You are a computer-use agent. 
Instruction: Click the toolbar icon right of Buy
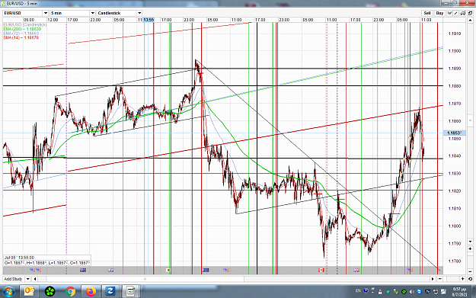pos(449,13)
